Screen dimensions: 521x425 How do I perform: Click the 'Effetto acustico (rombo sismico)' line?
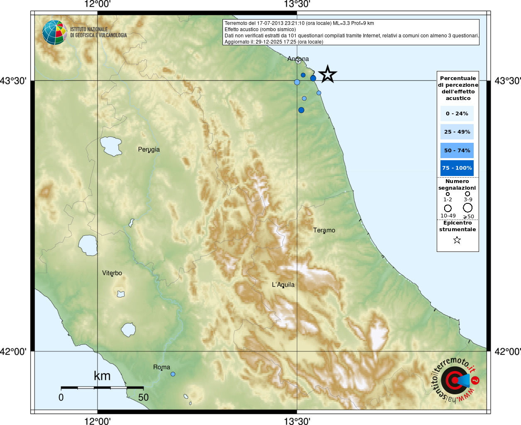click(x=260, y=29)
